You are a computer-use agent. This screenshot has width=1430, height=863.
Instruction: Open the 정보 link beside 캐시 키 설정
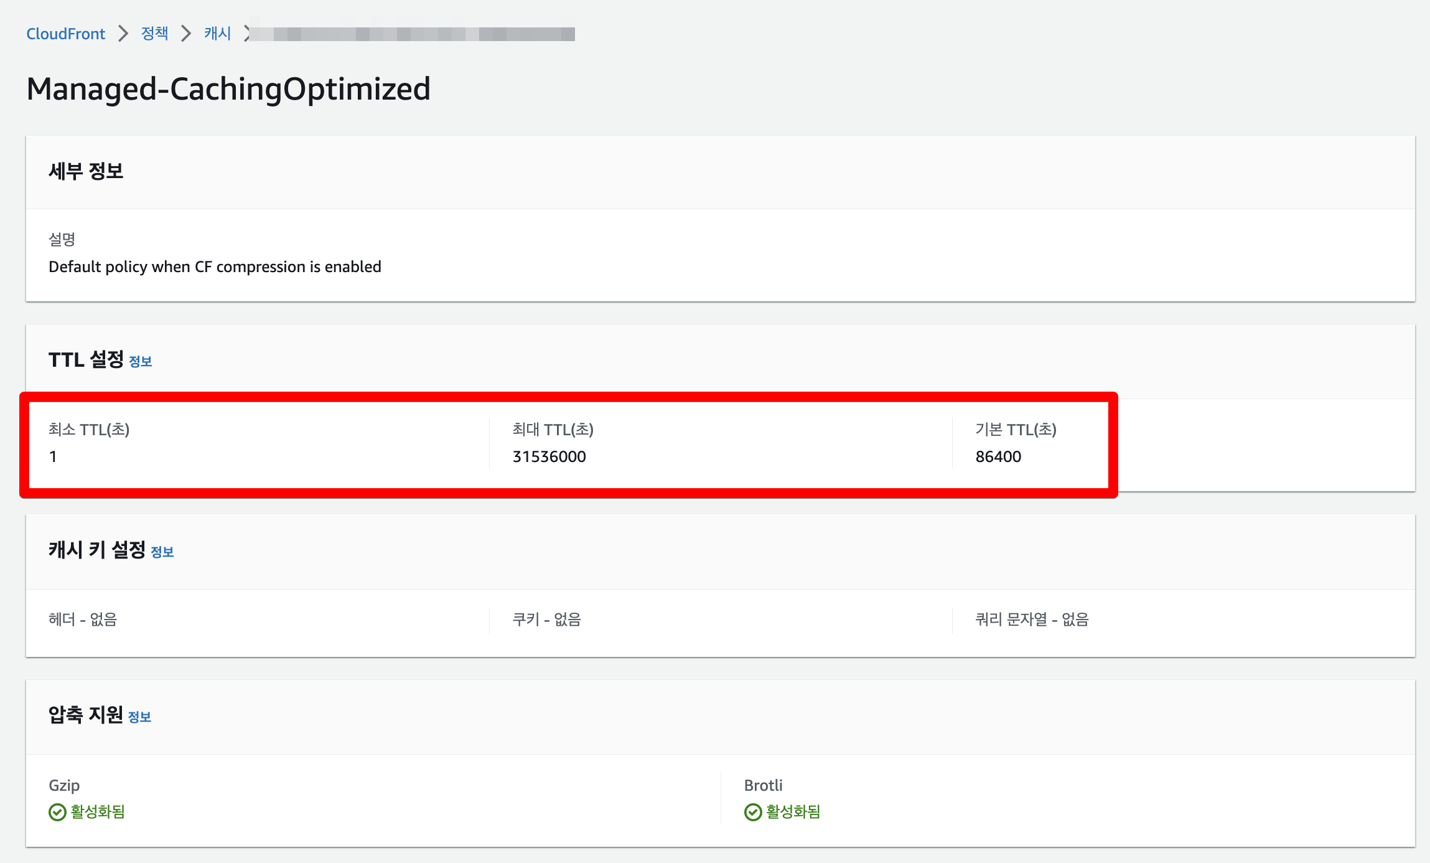click(x=162, y=552)
